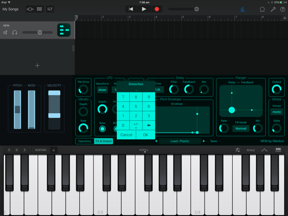Viewport: 288px width, 216px height.
Task: Tap keypad digit 3
Action: [149, 116]
